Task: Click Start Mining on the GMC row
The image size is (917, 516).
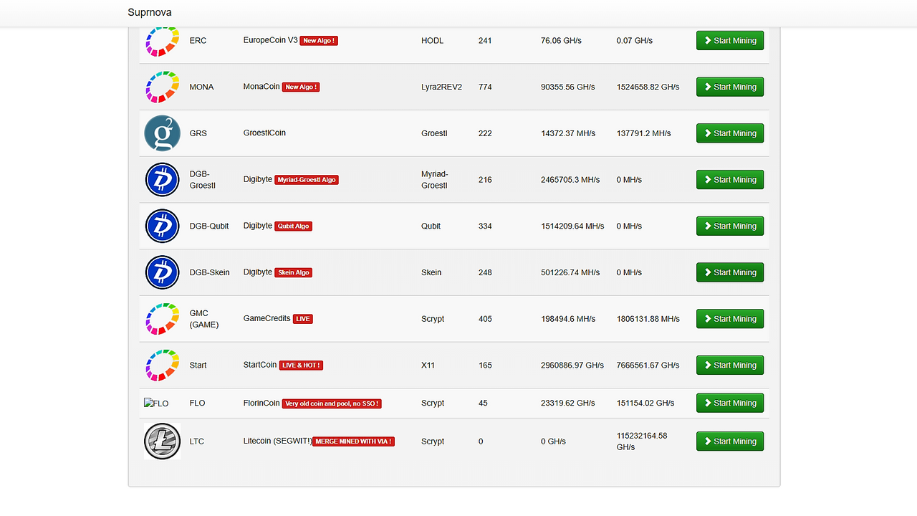Action: click(x=730, y=319)
